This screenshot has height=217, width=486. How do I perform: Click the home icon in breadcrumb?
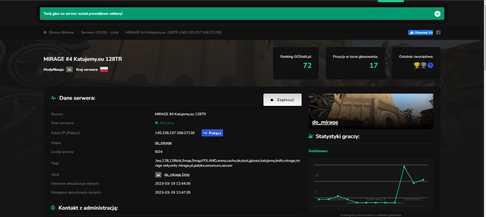pos(45,32)
